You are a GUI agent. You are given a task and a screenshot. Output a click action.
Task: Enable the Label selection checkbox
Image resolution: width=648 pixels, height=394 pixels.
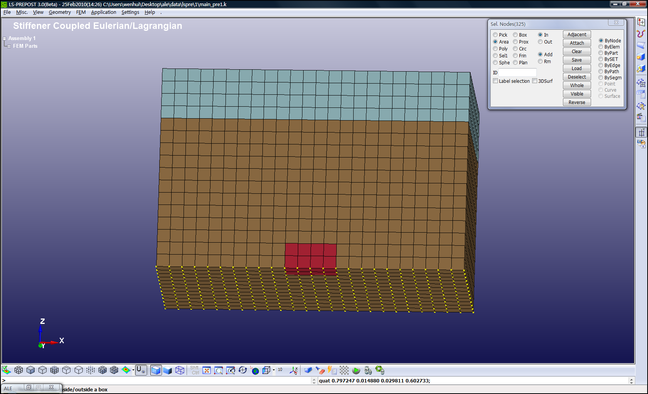tap(496, 81)
